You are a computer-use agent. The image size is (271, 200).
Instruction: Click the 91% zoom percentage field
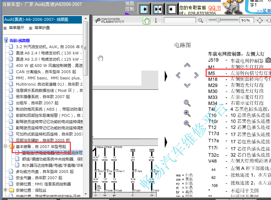(246, 20)
